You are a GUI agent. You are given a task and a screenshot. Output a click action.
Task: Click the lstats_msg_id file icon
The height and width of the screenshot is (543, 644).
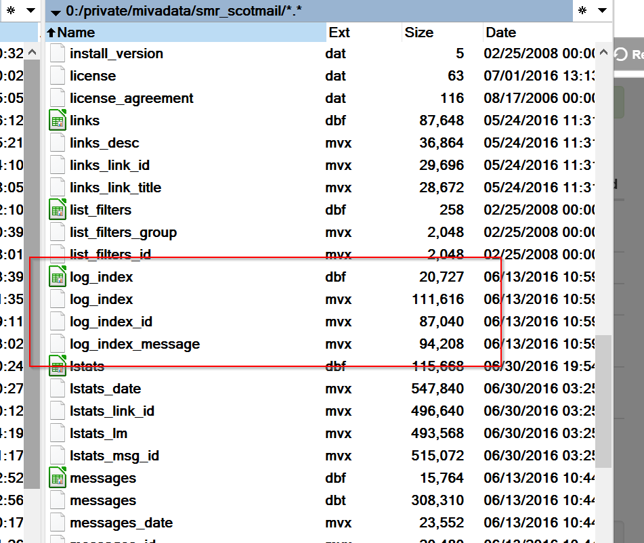click(x=58, y=456)
